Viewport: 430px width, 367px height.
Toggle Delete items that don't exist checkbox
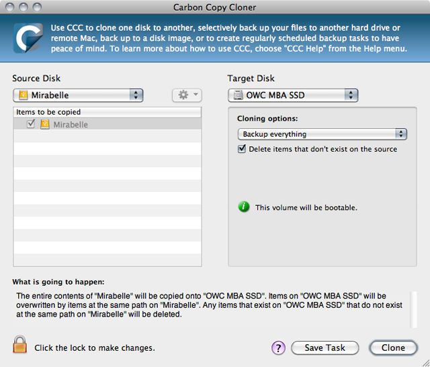242,149
